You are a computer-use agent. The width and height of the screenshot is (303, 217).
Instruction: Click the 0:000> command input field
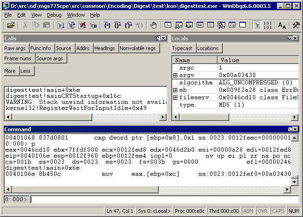click(165, 199)
